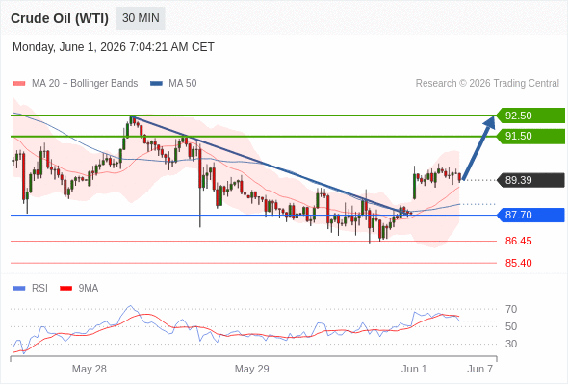The image size is (568, 385).
Task: Select the 92.50 resistance price tag
Action: click(530, 115)
